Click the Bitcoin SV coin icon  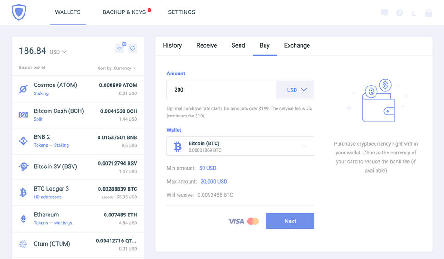click(23, 167)
